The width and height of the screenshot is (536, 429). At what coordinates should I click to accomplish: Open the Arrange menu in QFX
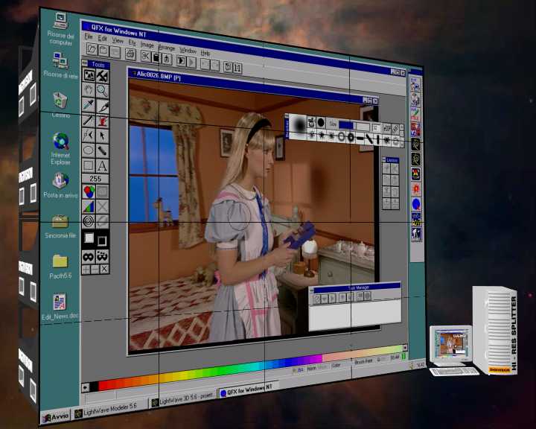pyautogui.click(x=167, y=48)
